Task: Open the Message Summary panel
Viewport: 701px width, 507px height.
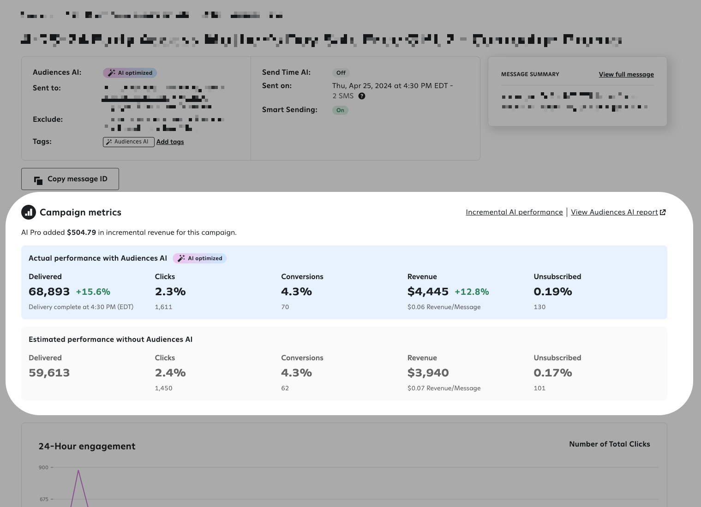Action: (530, 74)
